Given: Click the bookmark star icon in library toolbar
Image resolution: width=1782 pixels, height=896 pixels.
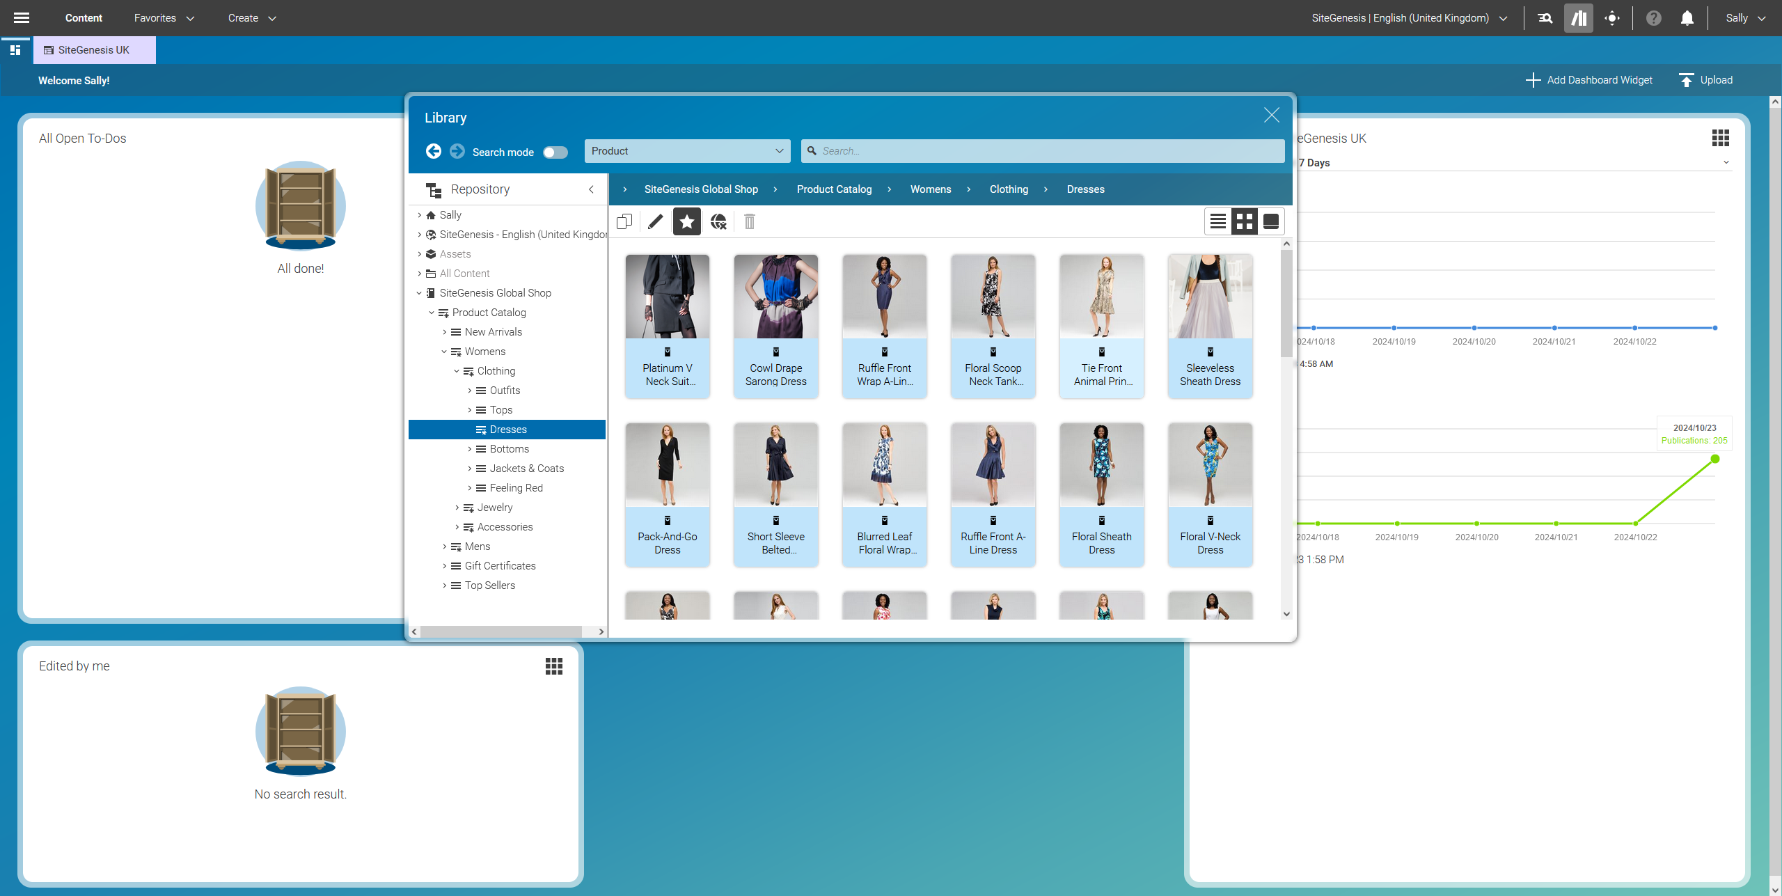Looking at the screenshot, I should point(686,221).
